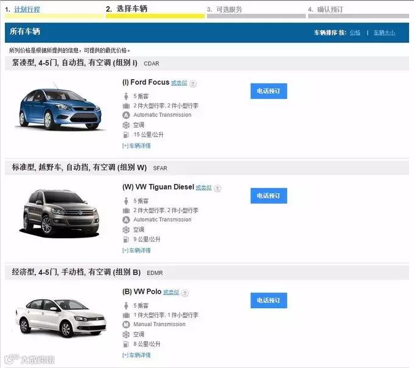This screenshot has width=414, height=368.
Task: Open 或类似 link next to VW Polo
Action: click(171, 292)
